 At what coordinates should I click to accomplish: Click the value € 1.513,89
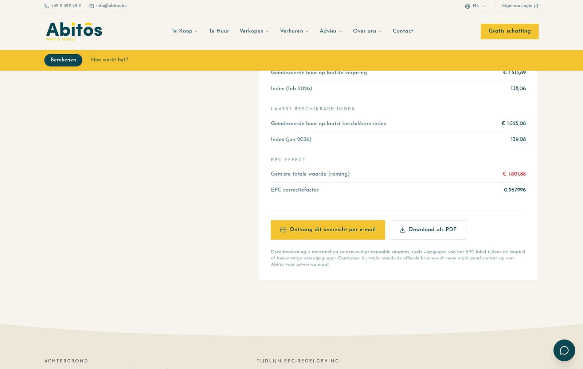(514, 73)
